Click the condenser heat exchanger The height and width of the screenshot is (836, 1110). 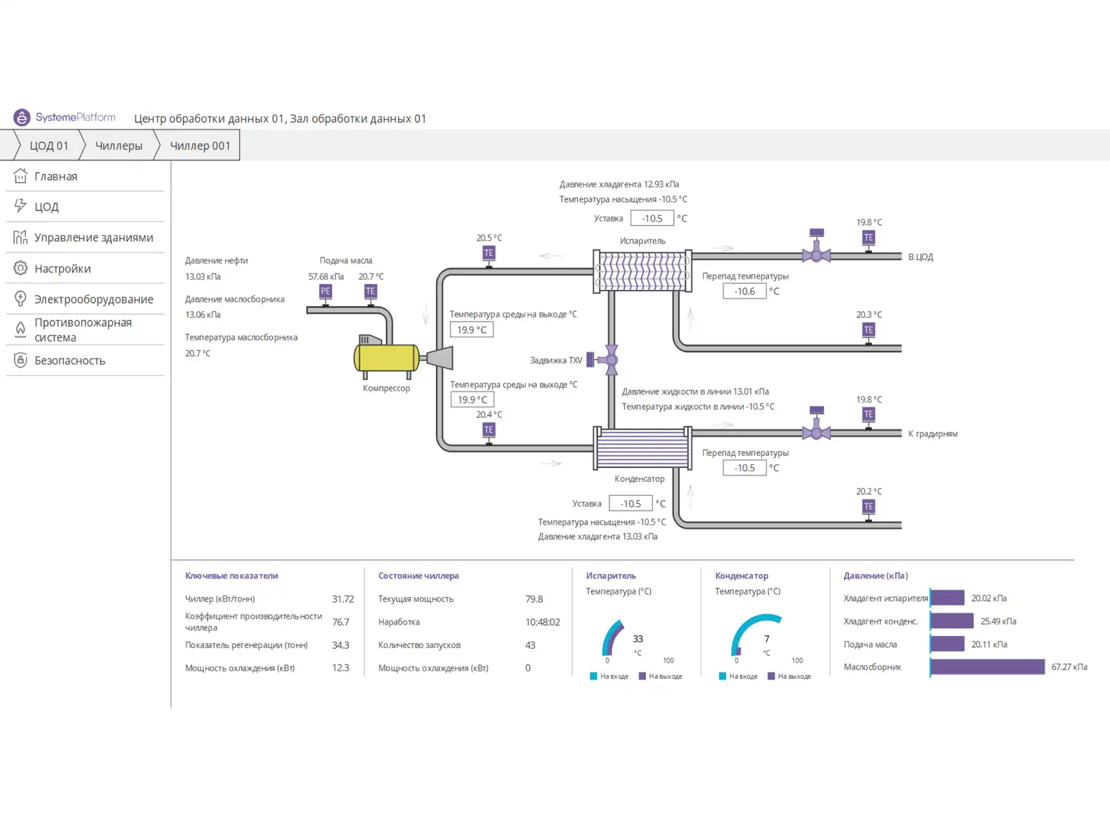(642, 448)
